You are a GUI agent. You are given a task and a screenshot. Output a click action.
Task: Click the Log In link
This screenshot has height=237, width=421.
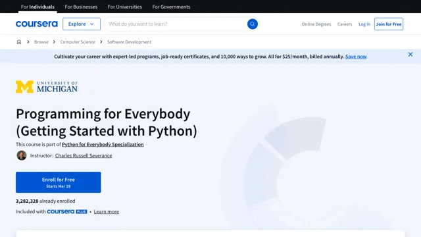click(x=364, y=24)
